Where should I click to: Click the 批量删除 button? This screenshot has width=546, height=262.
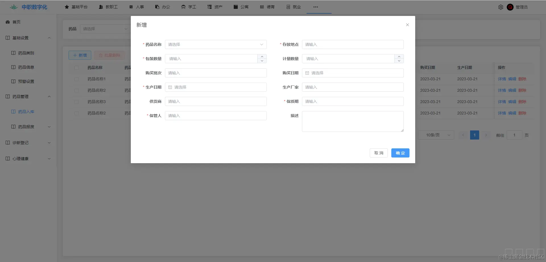tap(109, 55)
